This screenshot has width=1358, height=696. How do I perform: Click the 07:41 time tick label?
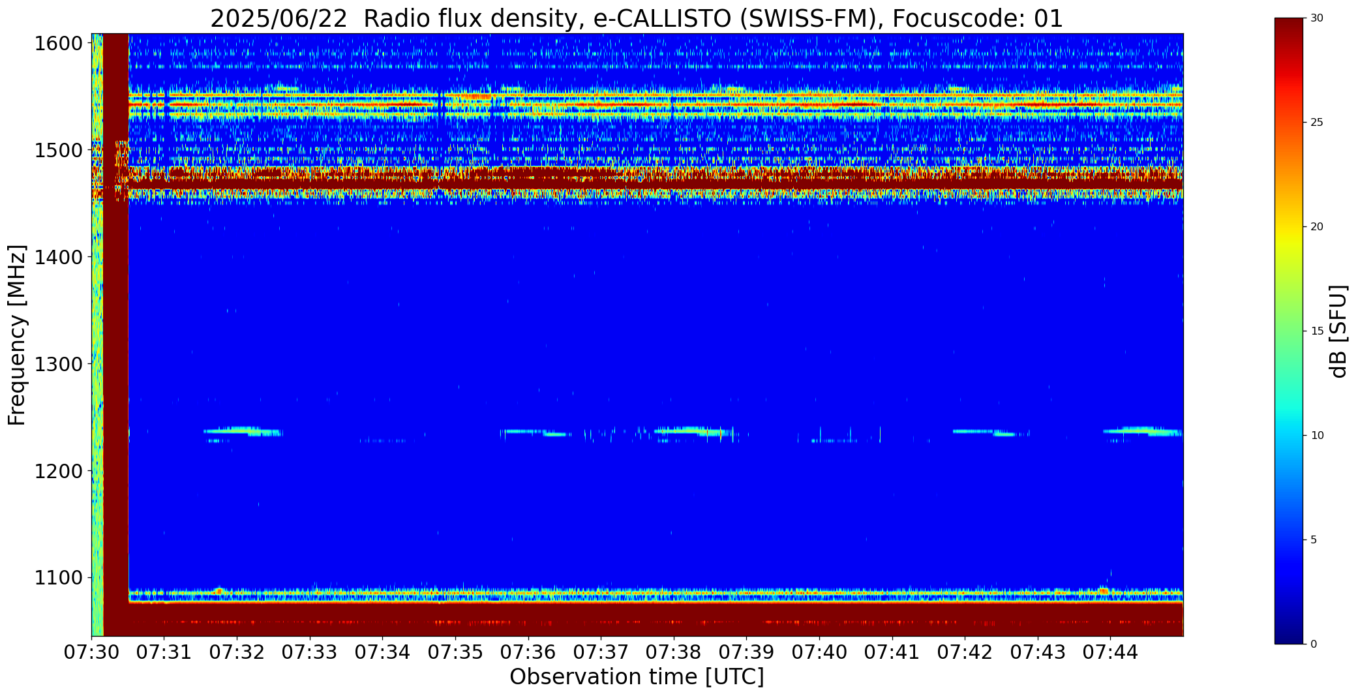click(x=892, y=652)
